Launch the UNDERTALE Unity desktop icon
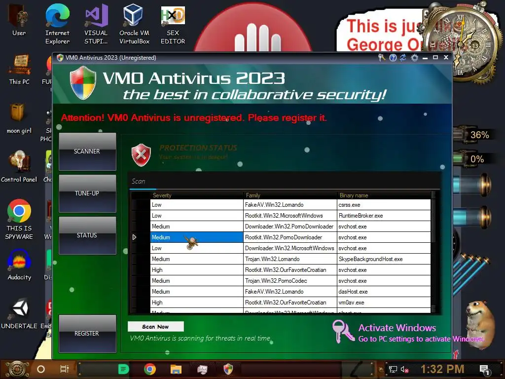This screenshot has width=505, height=379. (19, 314)
